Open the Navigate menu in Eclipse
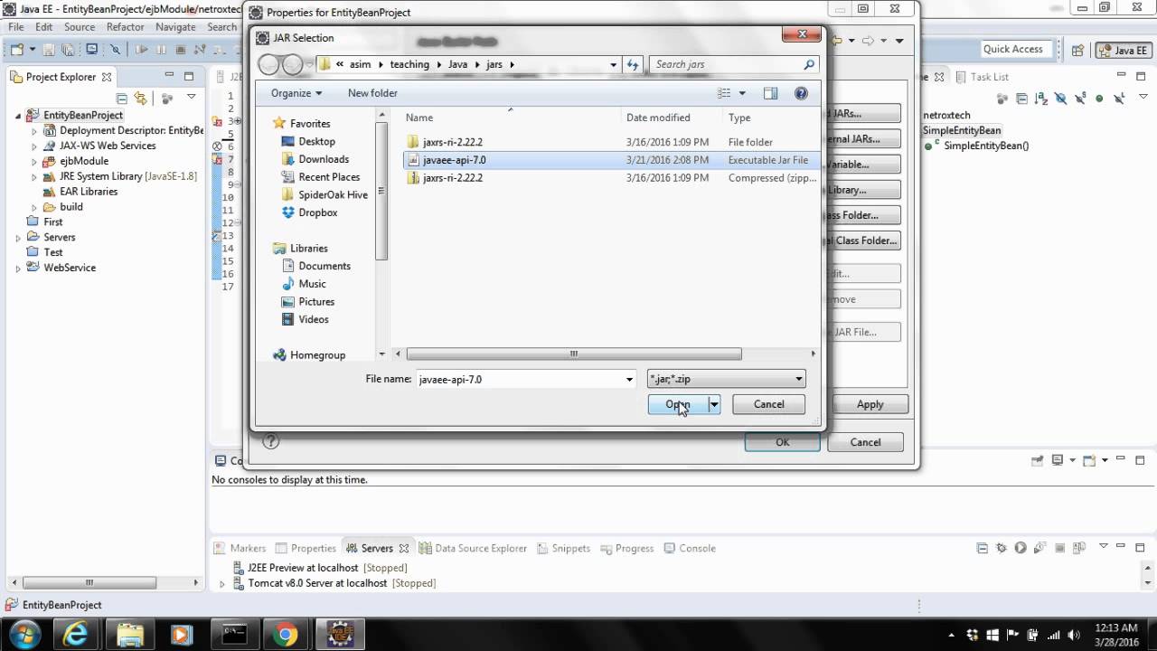The height and width of the screenshot is (651, 1157). 175,27
